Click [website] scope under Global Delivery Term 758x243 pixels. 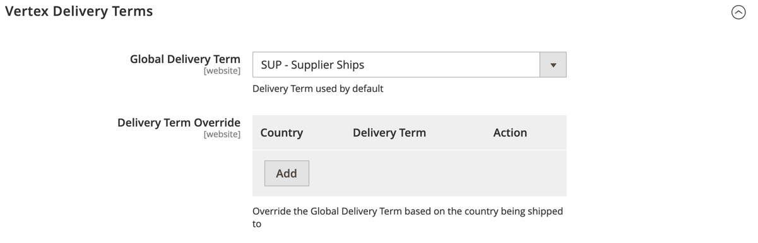pos(222,71)
